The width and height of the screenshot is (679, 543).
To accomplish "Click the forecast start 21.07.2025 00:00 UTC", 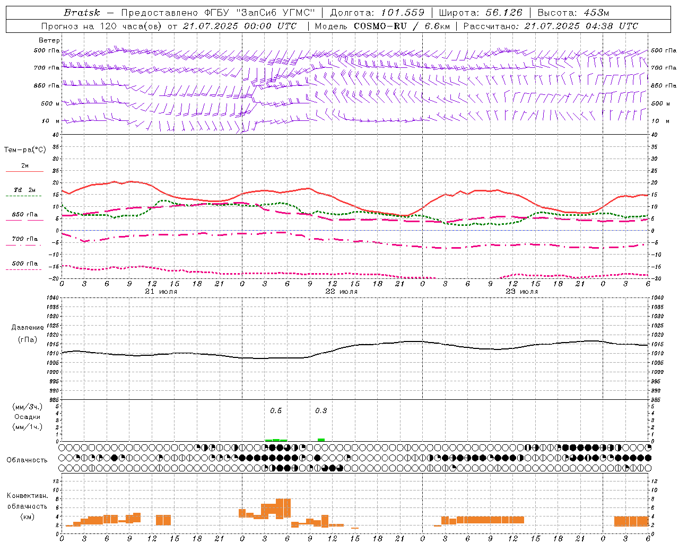I will (x=240, y=26).
